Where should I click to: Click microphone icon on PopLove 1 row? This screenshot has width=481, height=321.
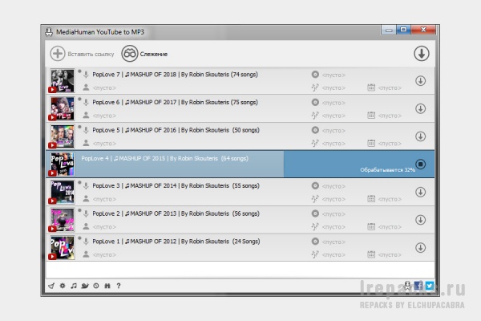(x=87, y=242)
